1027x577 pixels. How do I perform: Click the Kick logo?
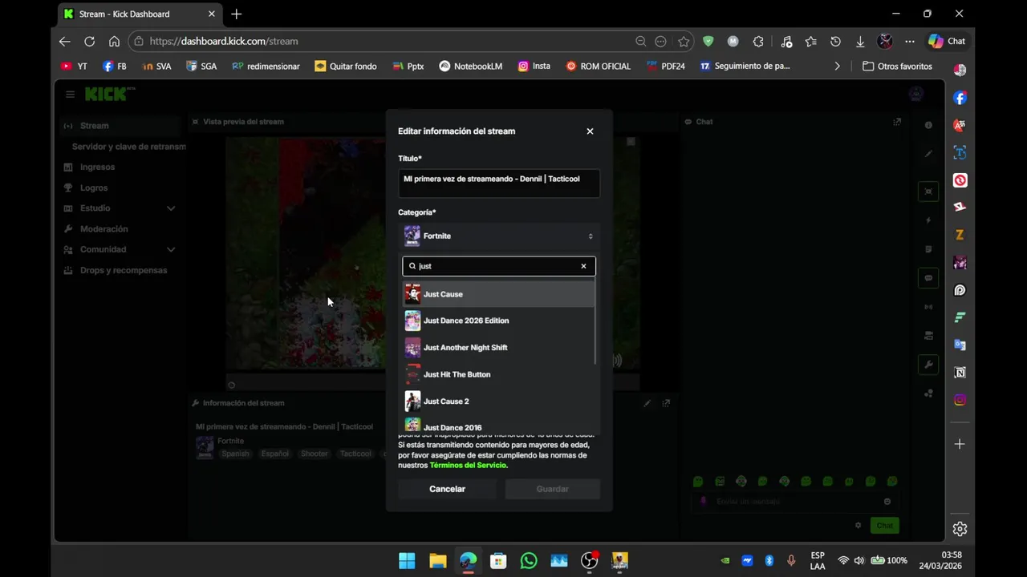[x=108, y=95]
